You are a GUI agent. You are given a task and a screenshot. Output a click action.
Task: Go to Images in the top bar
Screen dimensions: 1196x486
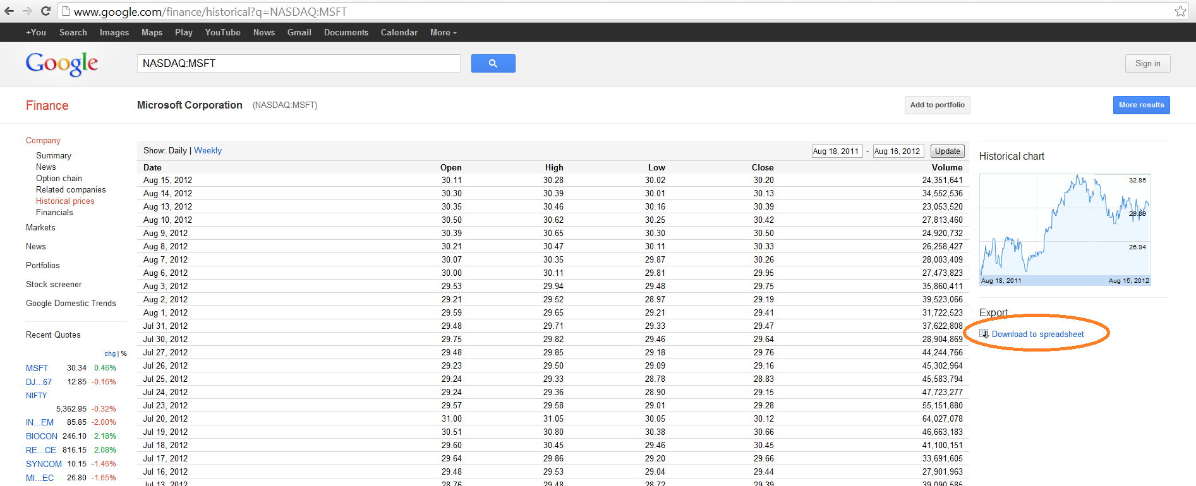click(x=114, y=32)
